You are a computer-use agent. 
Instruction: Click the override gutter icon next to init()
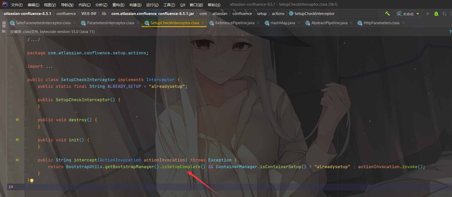pyautogui.click(x=17, y=140)
